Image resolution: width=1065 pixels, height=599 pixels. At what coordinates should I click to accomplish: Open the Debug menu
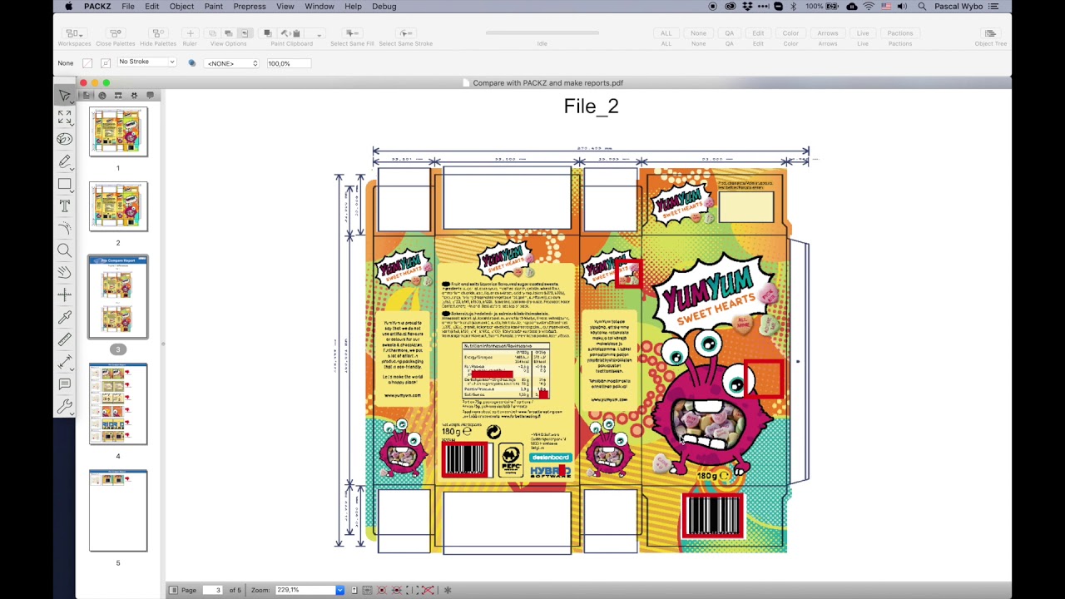[x=384, y=7]
